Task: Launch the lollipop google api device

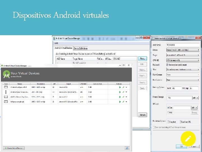Action: click(x=120, y=102)
